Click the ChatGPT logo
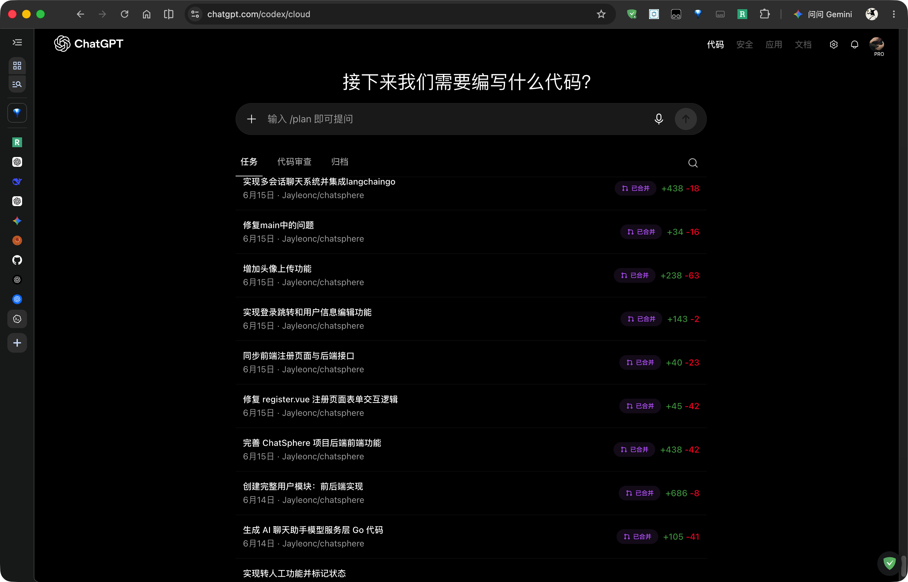The height and width of the screenshot is (582, 908). (88, 44)
